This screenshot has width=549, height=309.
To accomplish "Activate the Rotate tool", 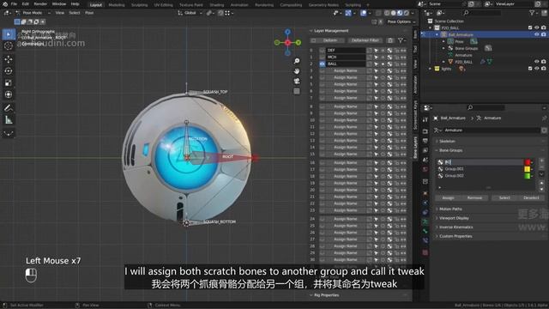I will [x=9, y=70].
